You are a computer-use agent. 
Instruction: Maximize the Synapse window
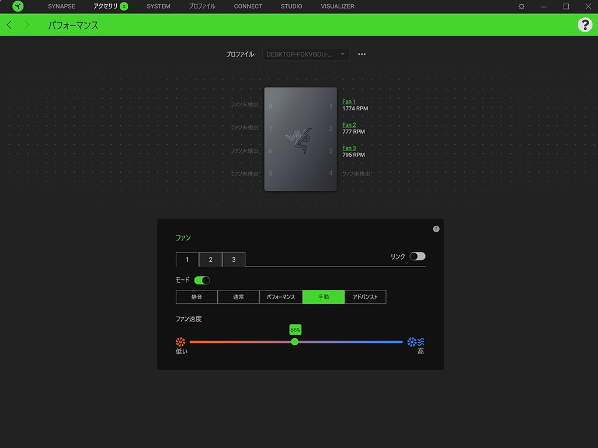(x=566, y=6)
